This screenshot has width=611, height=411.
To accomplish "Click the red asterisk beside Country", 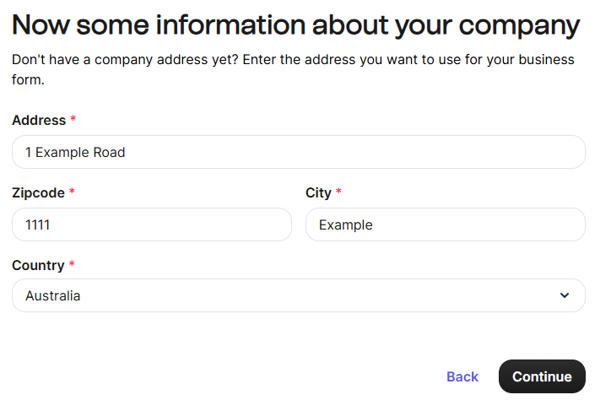I will pos(72,266).
